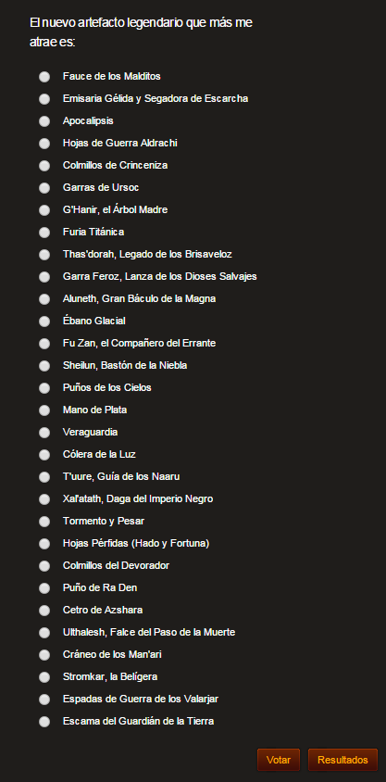Choose Emisaria Gélida y Segadora de Escarcha
Screen dimensions: 386x782
[x=44, y=99]
